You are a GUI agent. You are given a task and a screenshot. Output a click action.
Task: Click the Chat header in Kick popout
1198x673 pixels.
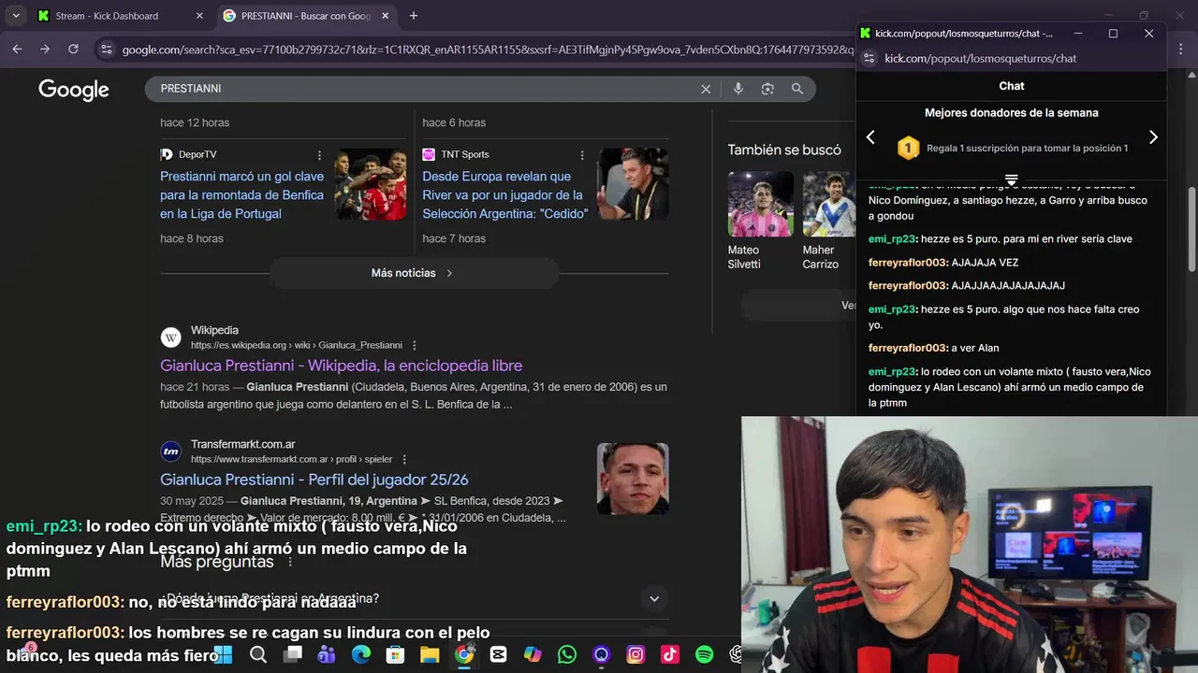tap(1012, 86)
